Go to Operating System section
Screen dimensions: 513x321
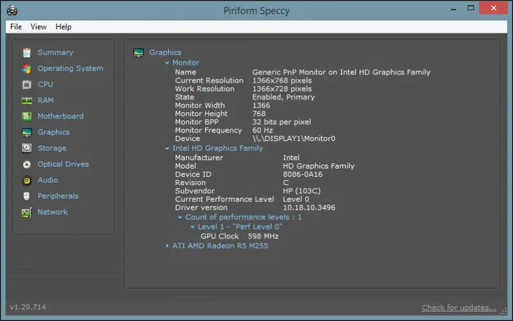coord(71,69)
